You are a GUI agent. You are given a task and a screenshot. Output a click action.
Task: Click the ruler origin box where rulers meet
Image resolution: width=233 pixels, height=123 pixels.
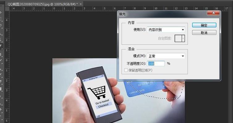[x=7, y=9]
